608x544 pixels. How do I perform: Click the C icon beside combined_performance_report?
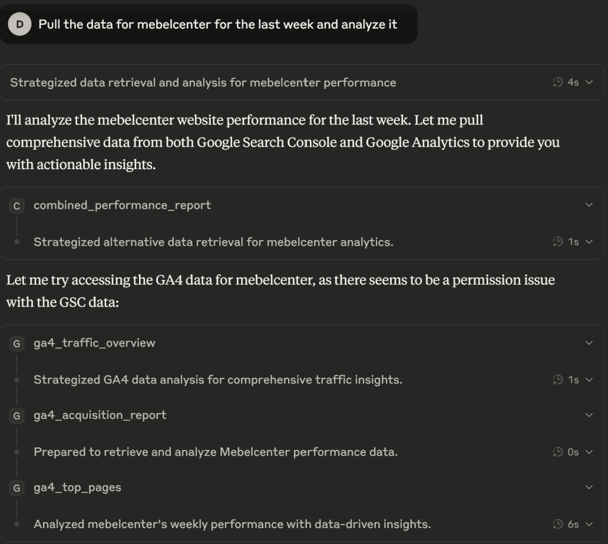tap(17, 205)
